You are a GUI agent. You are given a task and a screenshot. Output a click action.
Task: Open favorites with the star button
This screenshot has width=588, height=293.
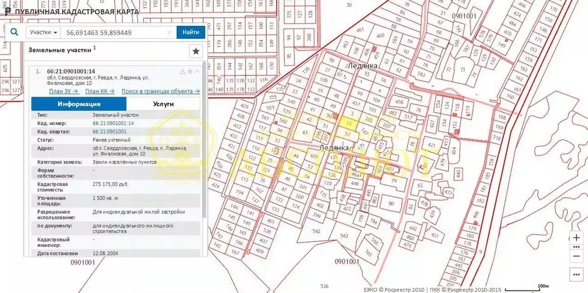[196, 51]
